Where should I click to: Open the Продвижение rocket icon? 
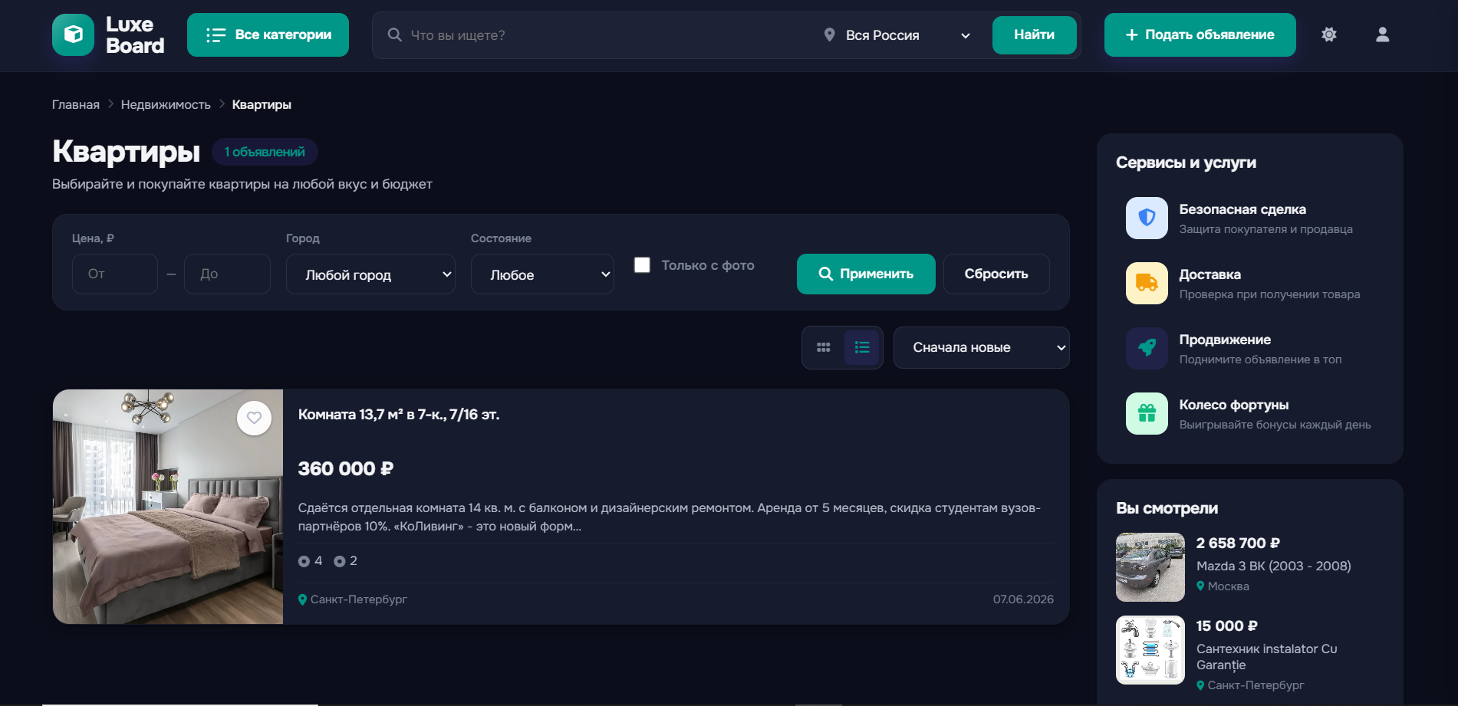click(1147, 348)
